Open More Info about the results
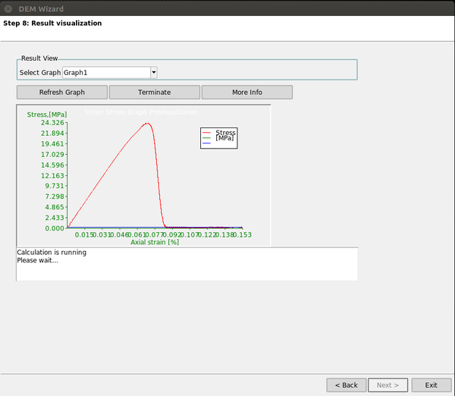This screenshot has width=455, height=396. click(246, 92)
